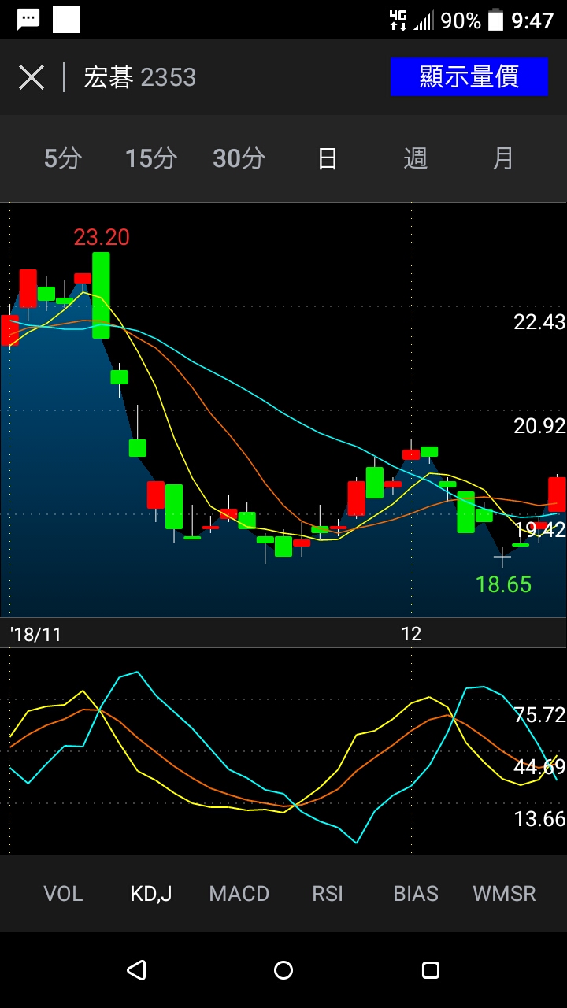567x1008 pixels.
Task: Tap the high price label 23.20
Action: tap(102, 237)
